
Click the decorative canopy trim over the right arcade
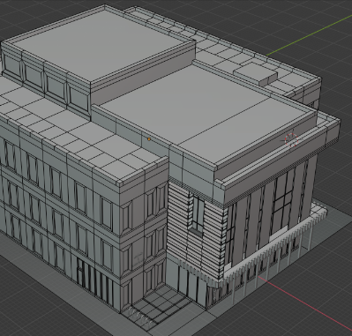click(271, 247)
